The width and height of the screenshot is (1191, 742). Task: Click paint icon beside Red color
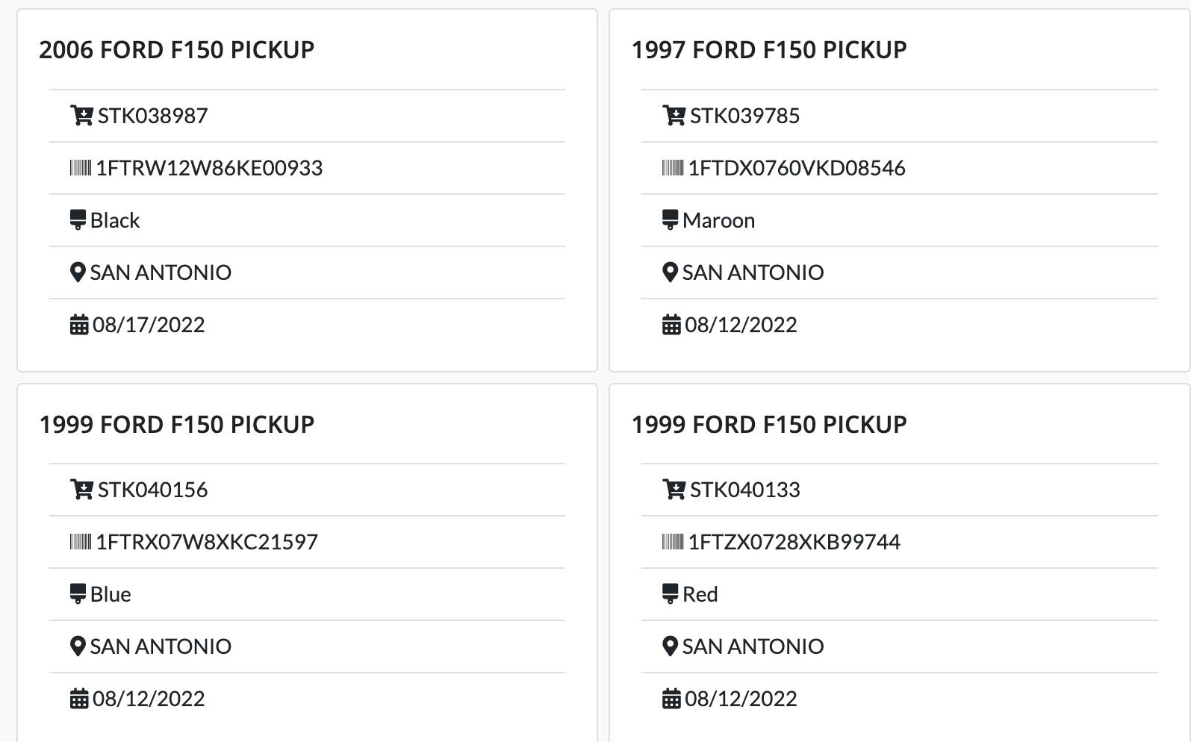[670, 594]
